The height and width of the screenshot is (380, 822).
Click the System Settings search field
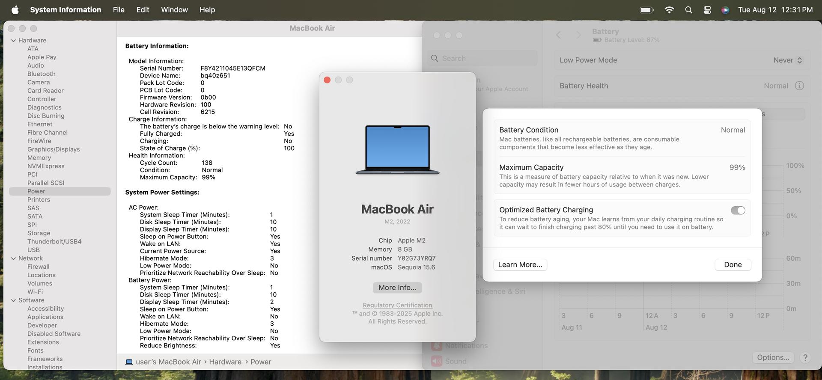tap(482, 59)
